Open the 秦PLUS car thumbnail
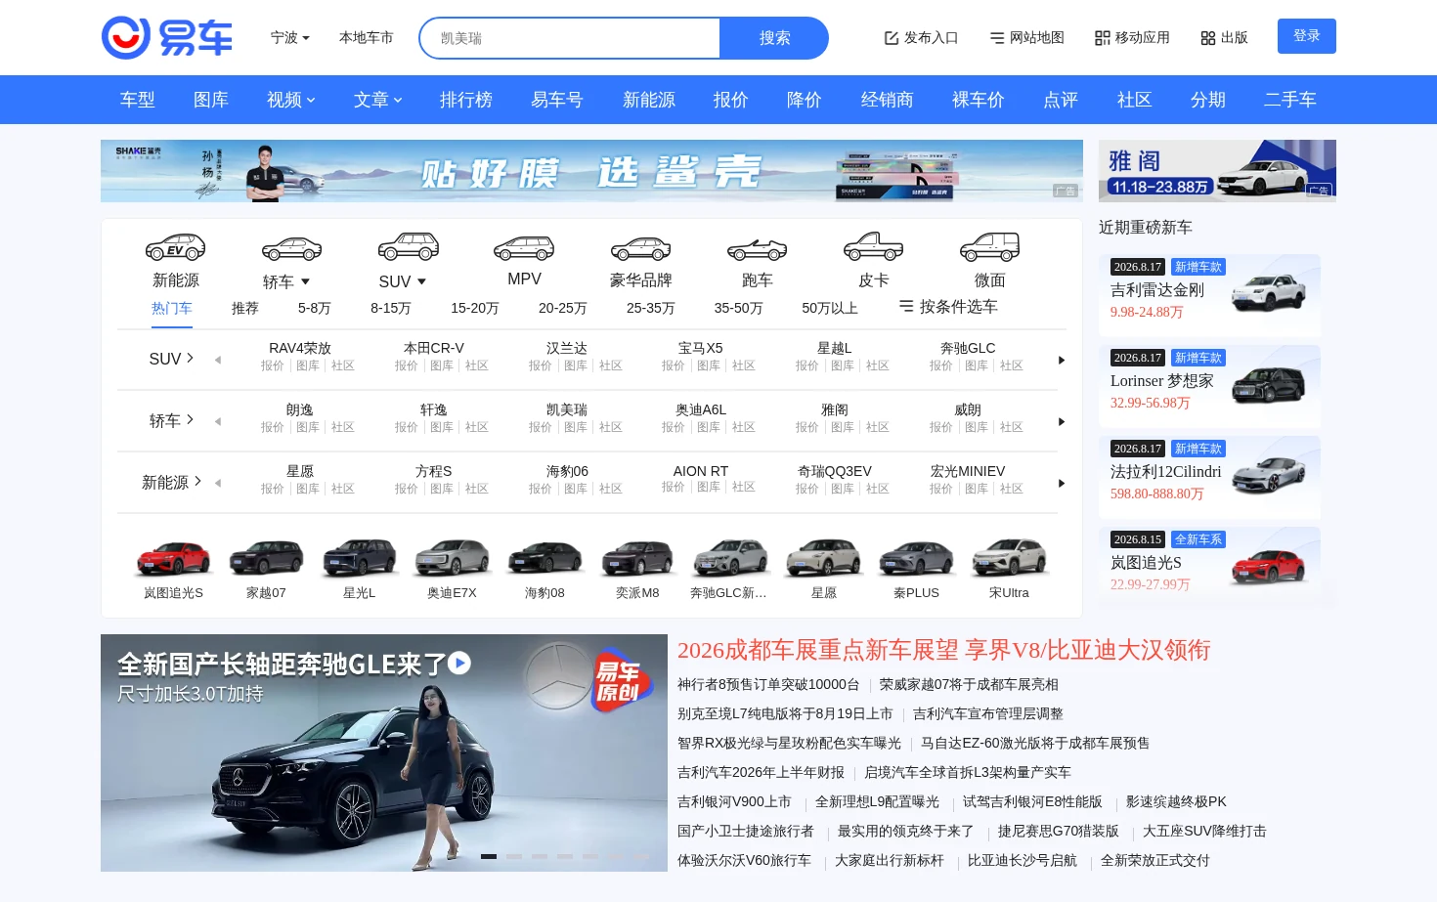 coord(916,557)
